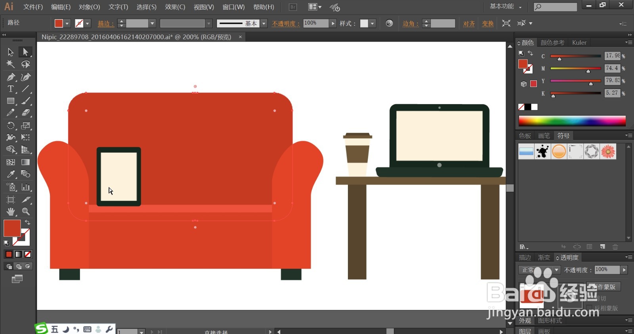Enable Draw Behind mode
This screenshot has height=334, width=634.
pos(18,266)
